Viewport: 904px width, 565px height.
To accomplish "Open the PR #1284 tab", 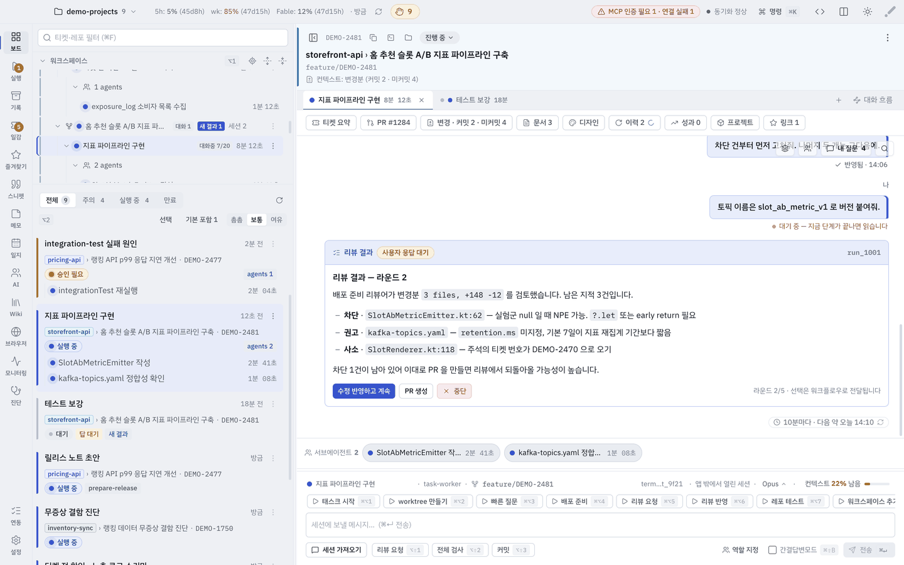I will [389, 122].
